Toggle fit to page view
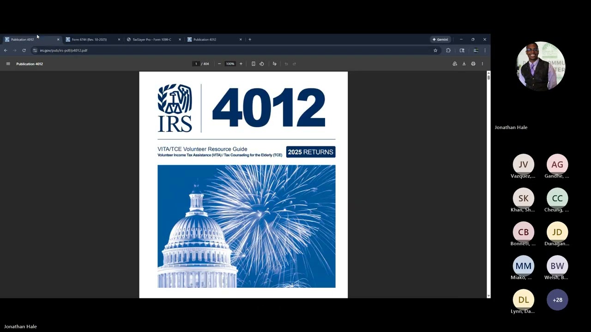 coord(253,64)
